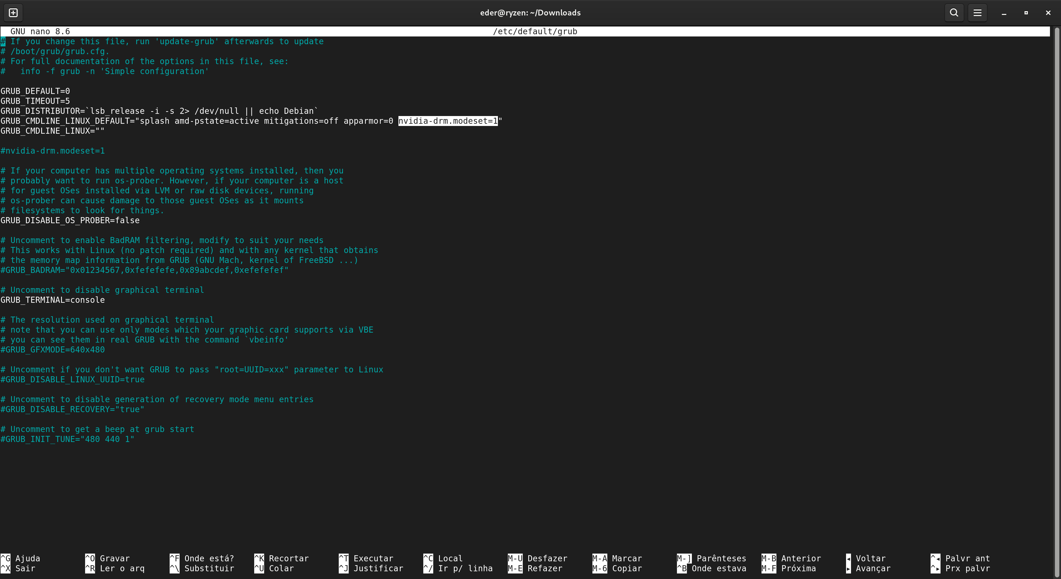Click the /etc/default/grub filename in title bar
Screen dimensions: 1061x579
point(535,32)
